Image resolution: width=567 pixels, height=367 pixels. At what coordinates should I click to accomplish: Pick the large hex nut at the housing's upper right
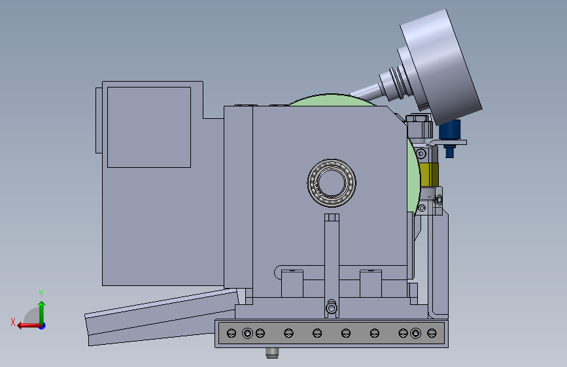click(419, 127)
